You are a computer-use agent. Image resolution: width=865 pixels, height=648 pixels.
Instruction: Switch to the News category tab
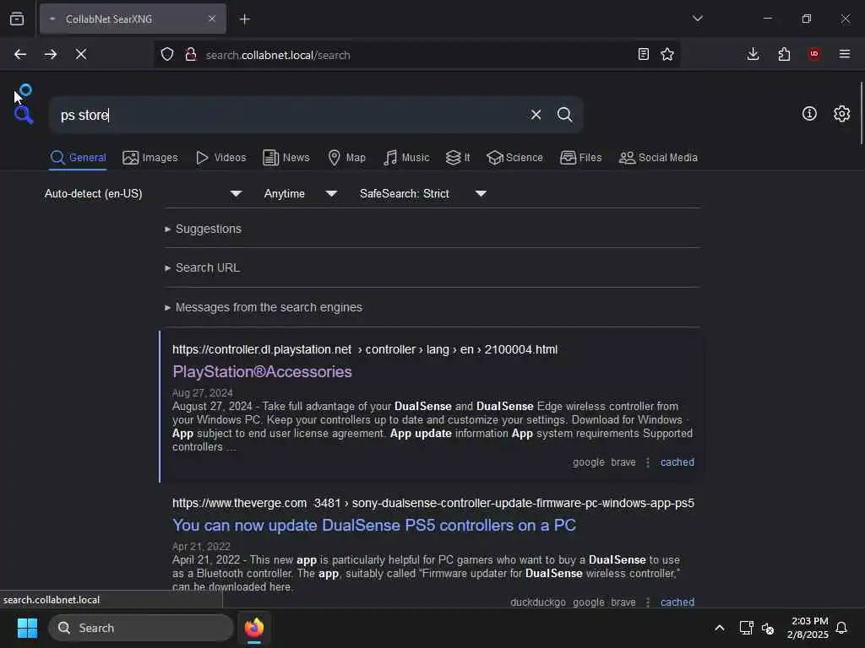pyautogui.click(x=286, y=158)
